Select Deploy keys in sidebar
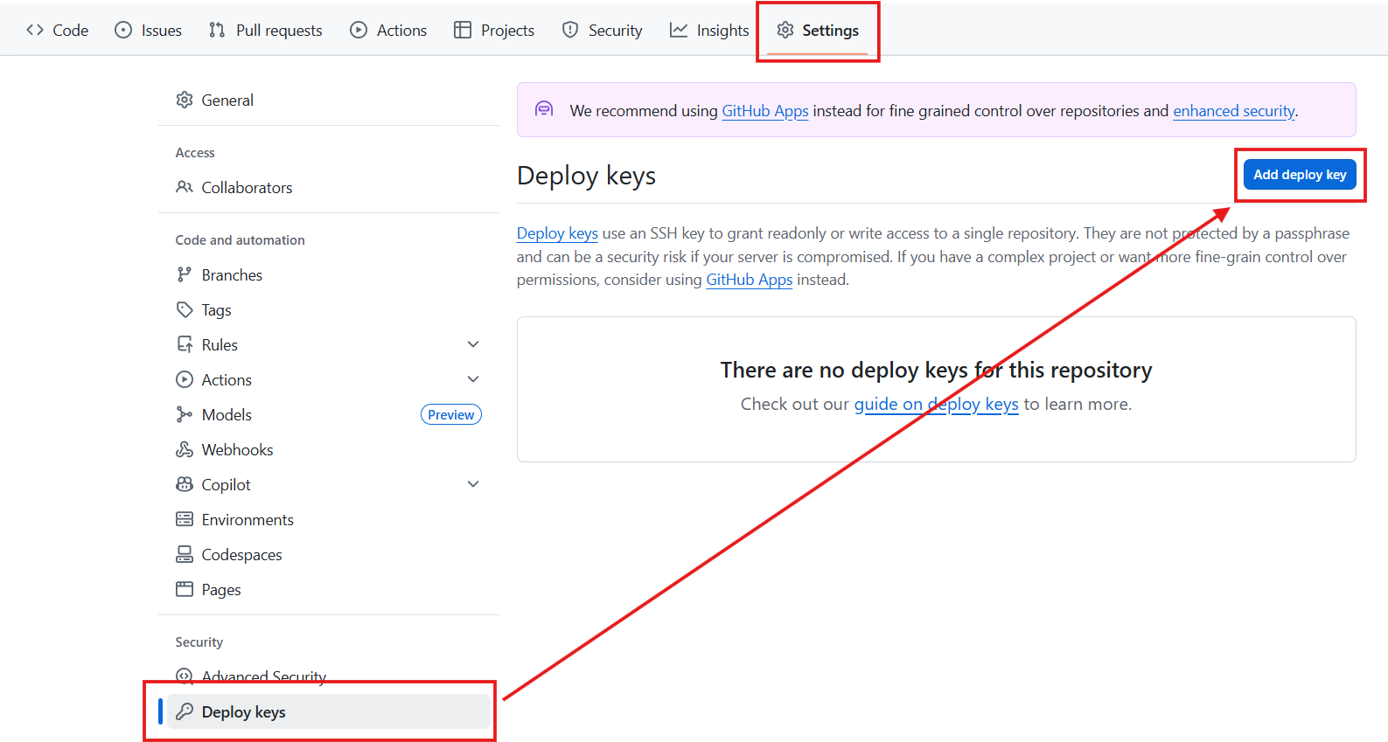1388x742 pixels. click(x=329, y=711)
